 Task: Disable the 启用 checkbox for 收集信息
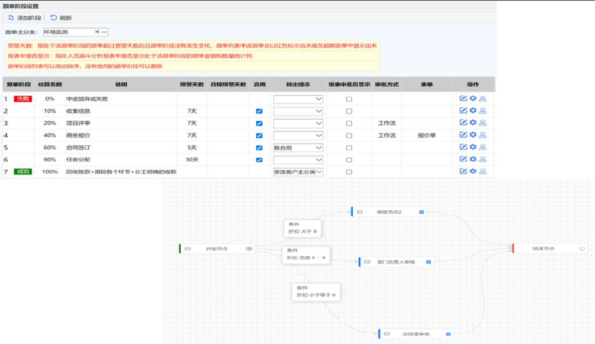[258, 110]
